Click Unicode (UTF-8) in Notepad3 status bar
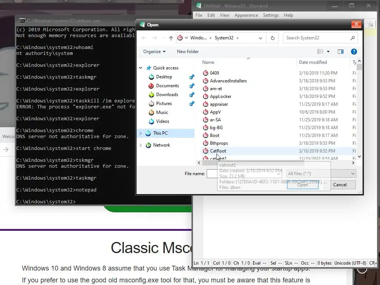Screen dimensions: 380x285 click(x=350, y=263)
